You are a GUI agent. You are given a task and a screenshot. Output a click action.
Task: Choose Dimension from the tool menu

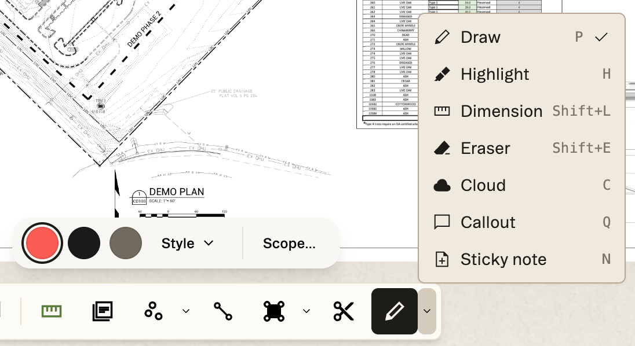click(x=521, y=111)
